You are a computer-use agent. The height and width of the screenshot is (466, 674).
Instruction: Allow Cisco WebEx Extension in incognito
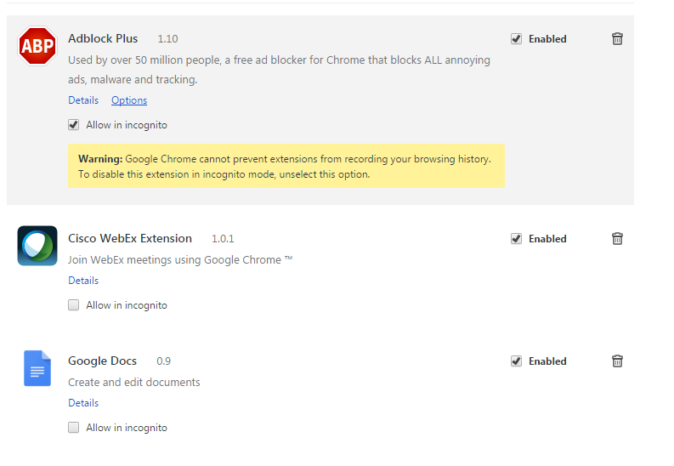pyautogui.click(x=73, y=304)
